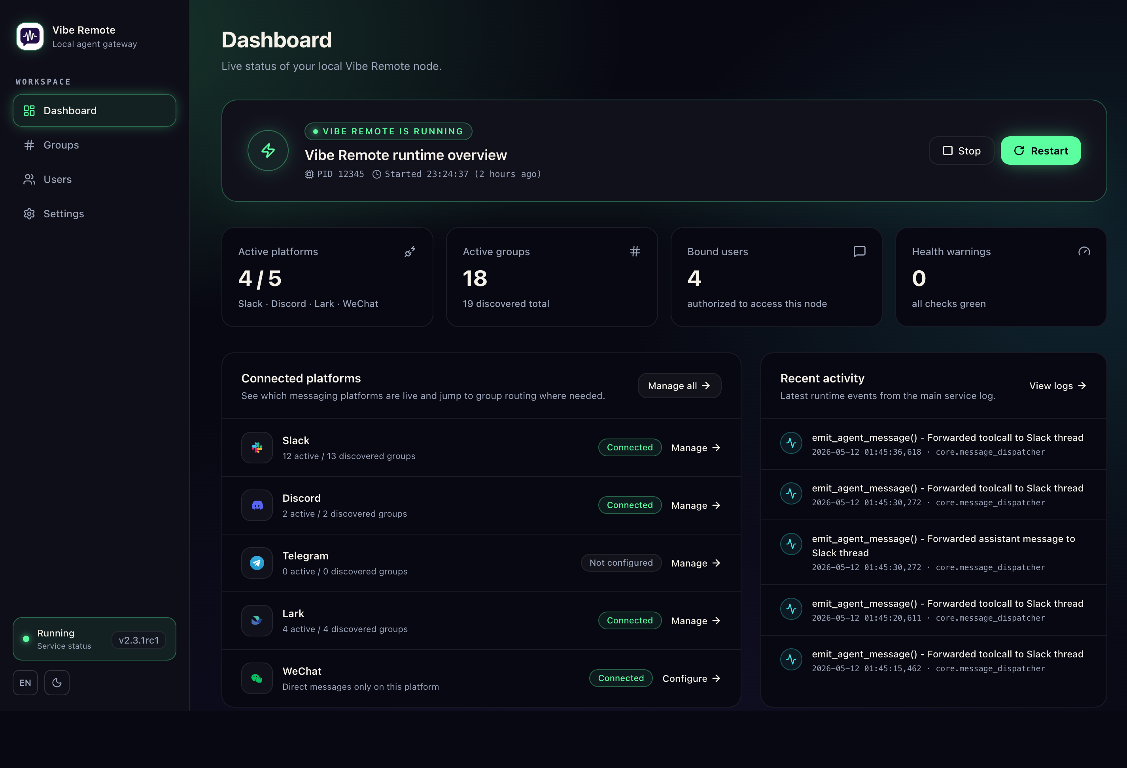
Task: Restart the Vibe Remote service
Action: [x=1041, y=151]
